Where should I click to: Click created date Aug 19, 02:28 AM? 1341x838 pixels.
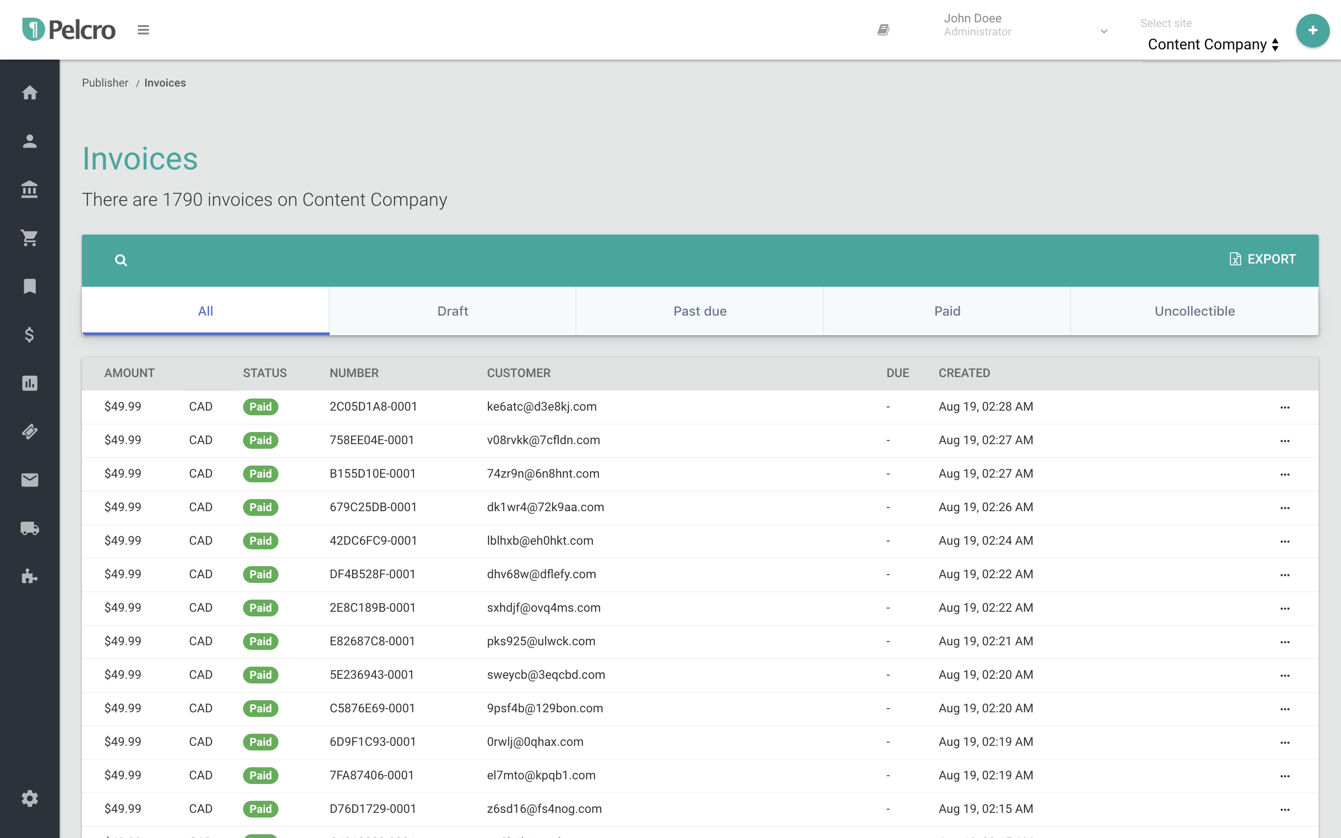[985, 406]
